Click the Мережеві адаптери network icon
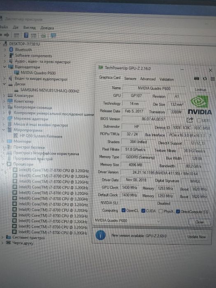 click(x=10, y=118)
